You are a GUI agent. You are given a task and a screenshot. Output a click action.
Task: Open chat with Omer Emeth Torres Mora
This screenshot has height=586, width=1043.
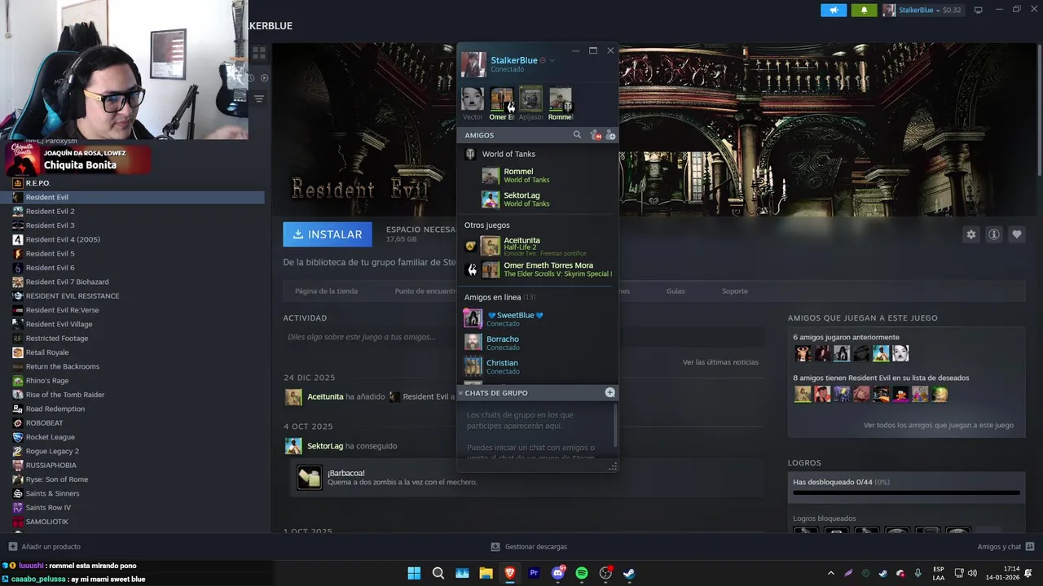click(x=538, y=269)
